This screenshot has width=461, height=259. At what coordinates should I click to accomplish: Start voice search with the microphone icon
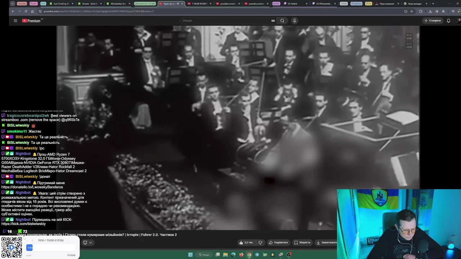[294, 21]
